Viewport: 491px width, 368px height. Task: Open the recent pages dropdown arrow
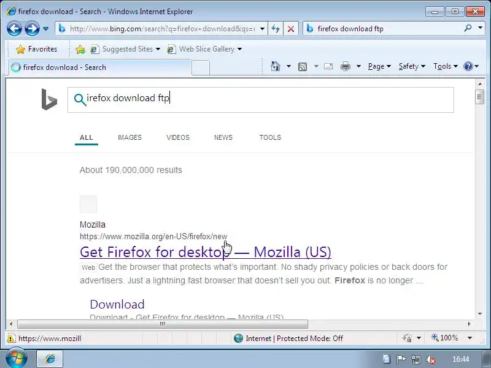pos(45,29)
